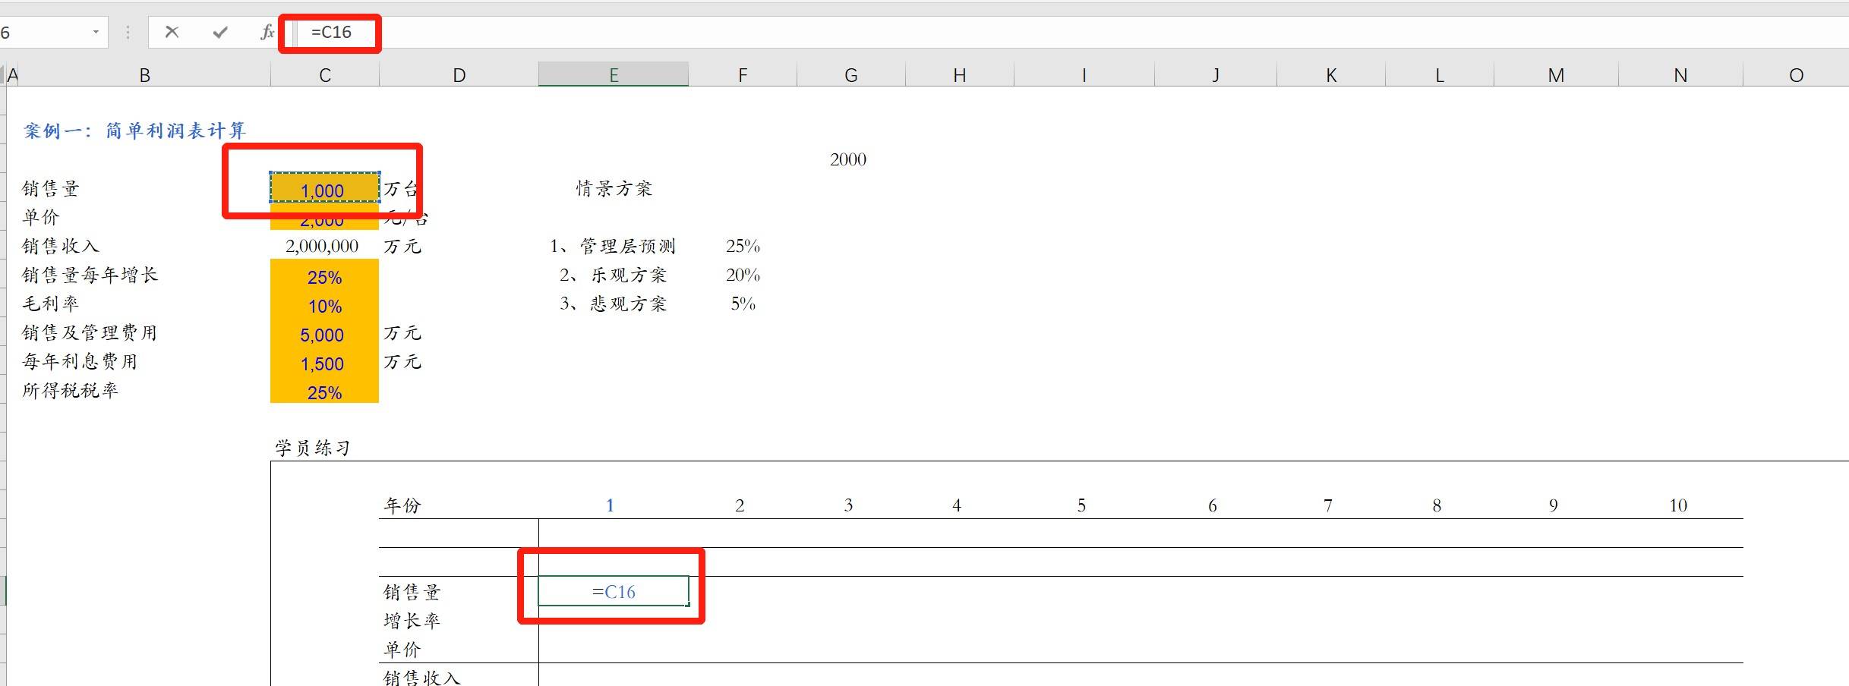
Task: Select the year 1 header cell
Action: 610,505
